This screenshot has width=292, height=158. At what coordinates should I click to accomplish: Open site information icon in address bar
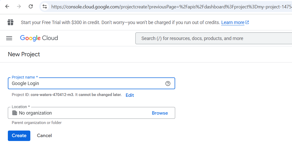click(x=45, y=7)
